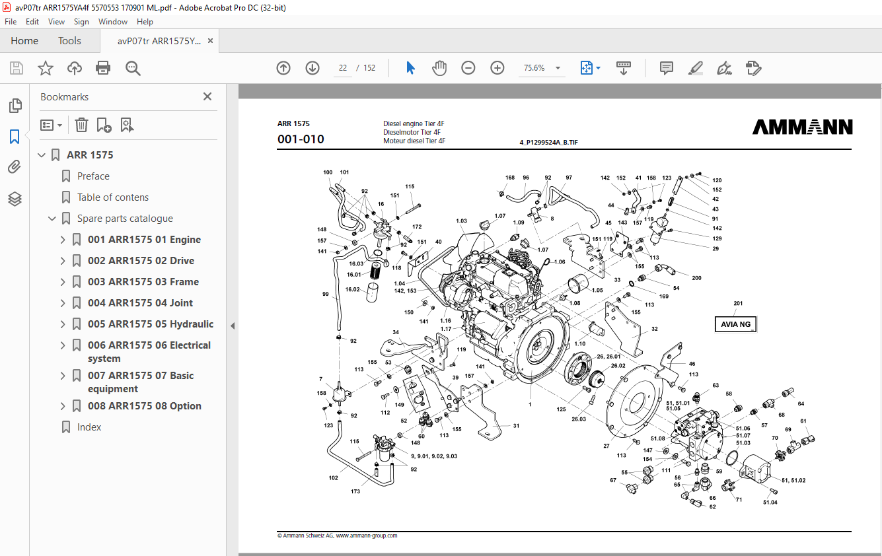Select the 001 ARR1575 01 Engine bookmark
This screenshot has width=882, height=556.
pyautogui.click(x=144, y=240)
